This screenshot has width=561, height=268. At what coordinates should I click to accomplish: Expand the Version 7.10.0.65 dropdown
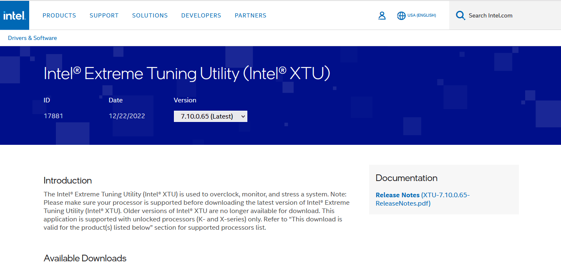coord(211,117)
